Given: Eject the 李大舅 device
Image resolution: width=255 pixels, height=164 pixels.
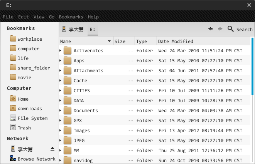Looking at the screenshot, I should coord(52,149).
